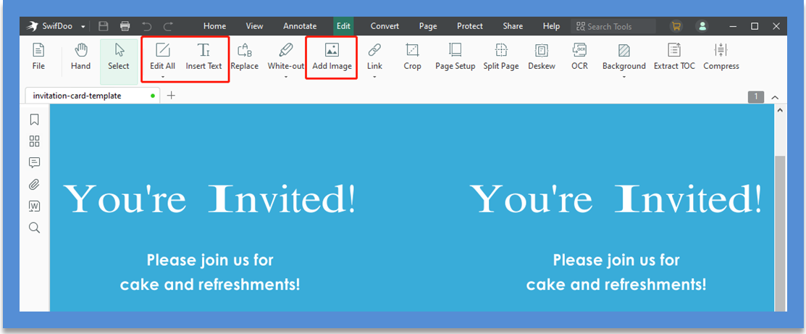806x334 pixels.
Task: Click the Search Tools field
Action: click(613, 26)
